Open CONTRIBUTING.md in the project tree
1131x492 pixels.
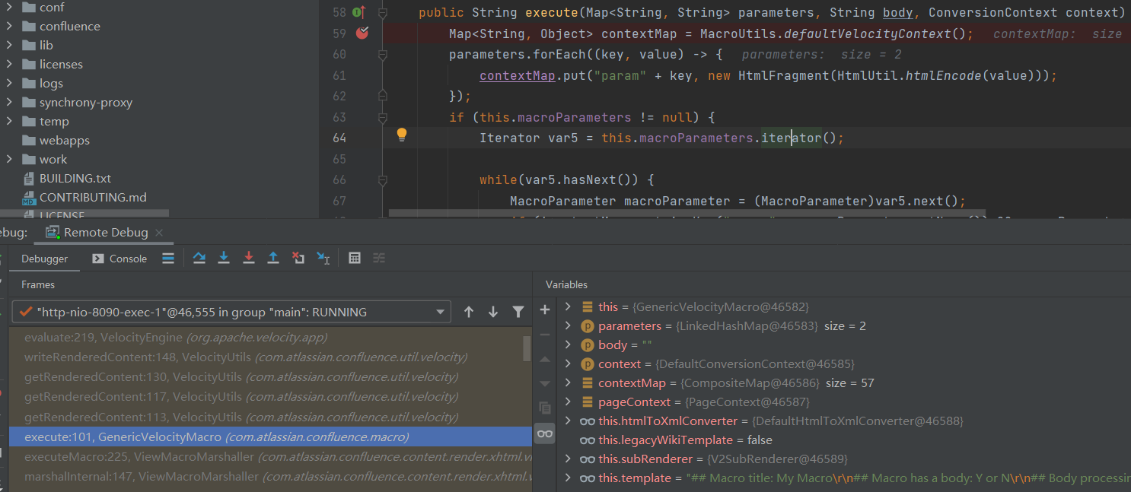[x=93, y=198]
